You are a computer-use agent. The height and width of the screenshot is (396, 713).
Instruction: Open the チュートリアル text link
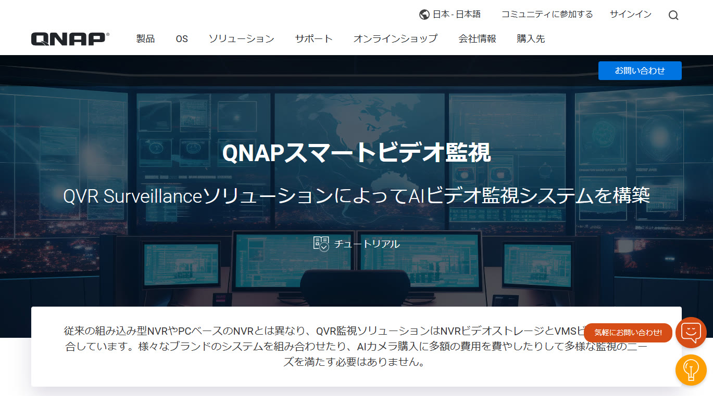pyautogui.click(x=367, y=244)
